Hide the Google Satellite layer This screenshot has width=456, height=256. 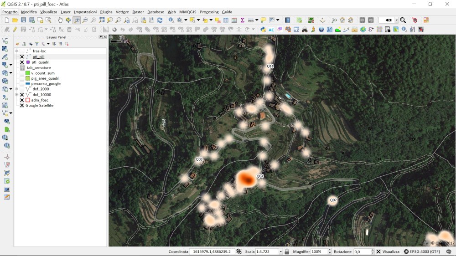22,106
